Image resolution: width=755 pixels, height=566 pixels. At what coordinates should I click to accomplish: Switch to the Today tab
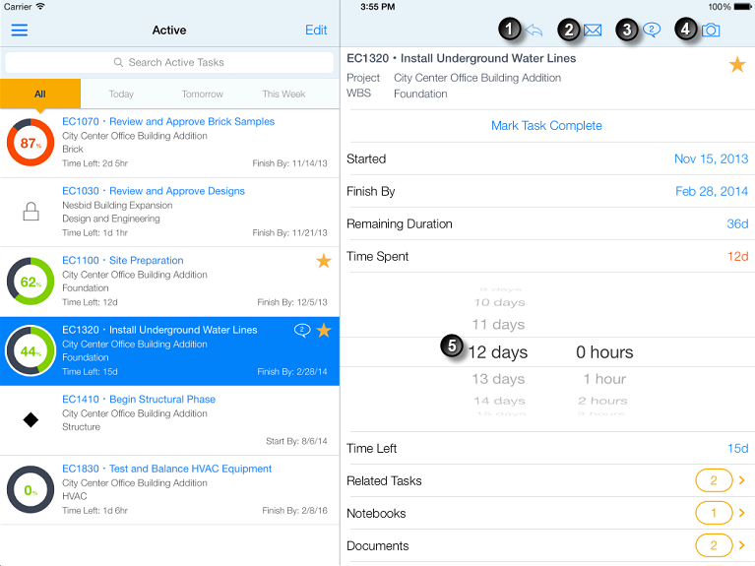pyautogui.click(x=121, y=94)
